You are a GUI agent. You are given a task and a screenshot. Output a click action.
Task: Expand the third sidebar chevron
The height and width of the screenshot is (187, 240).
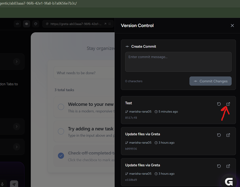pyautogui.click(x=16, y=147)
